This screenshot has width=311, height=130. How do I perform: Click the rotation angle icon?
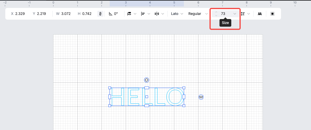[x=111, y=14]
